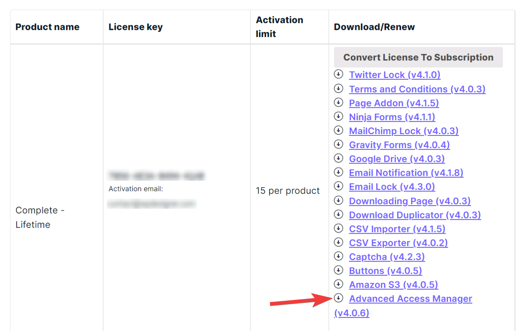Open the Terms and Conditions (v4.0.3) link

(417, 89)
